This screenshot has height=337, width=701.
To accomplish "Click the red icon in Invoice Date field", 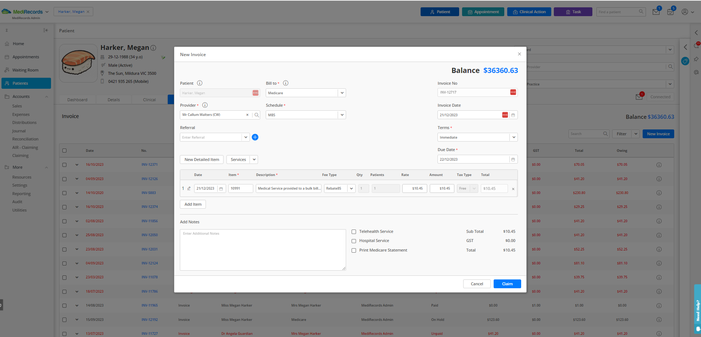I will click(505, 115).
